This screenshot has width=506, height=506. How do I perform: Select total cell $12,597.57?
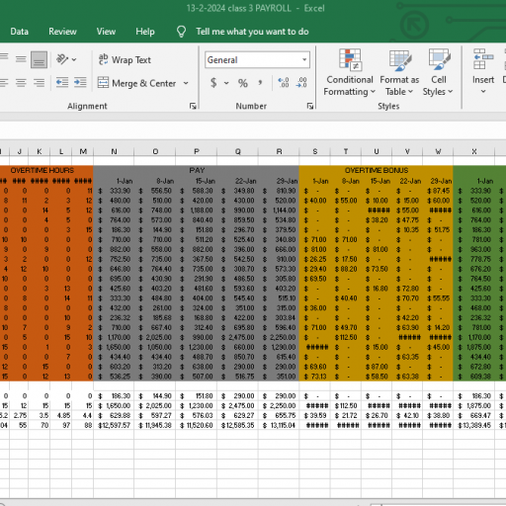114,425
